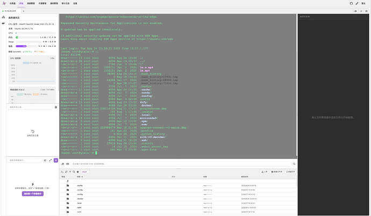371x216 pixels.
Task: Open the .conda folder row
Action: (x=178, y=190)
